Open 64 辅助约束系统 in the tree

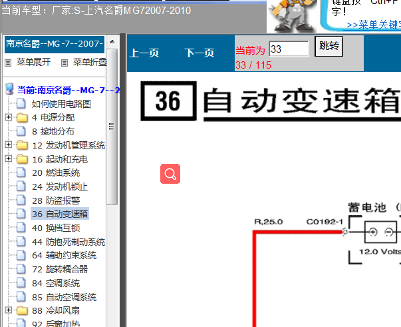pos(65,255)
